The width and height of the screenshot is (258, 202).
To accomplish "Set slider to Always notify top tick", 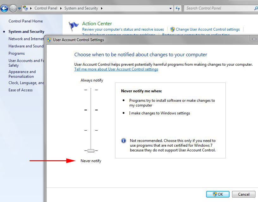I will coord(91,90).
